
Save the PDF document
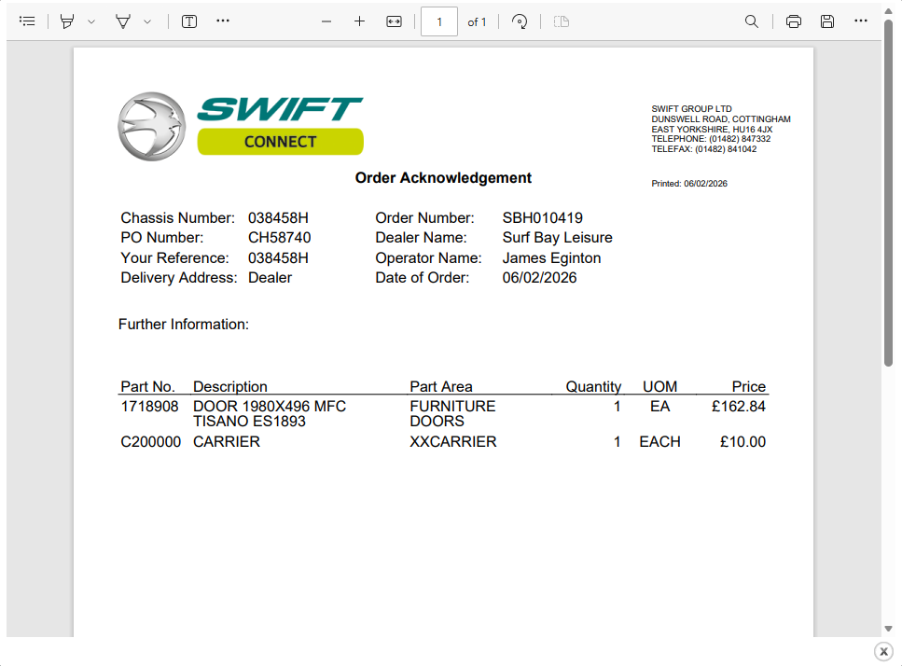[x=827, y=21]
